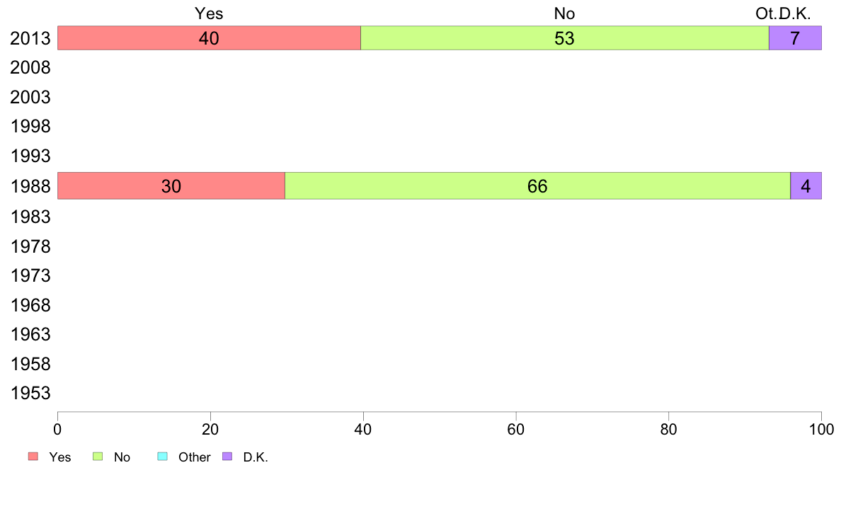The image size is (841, 521).
Task: Click the Ot.D.K. header label
Action: pos(783,13)
